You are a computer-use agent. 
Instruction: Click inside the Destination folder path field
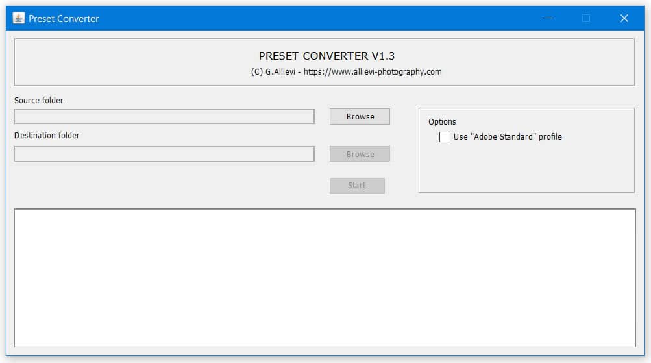click(164, 154)
